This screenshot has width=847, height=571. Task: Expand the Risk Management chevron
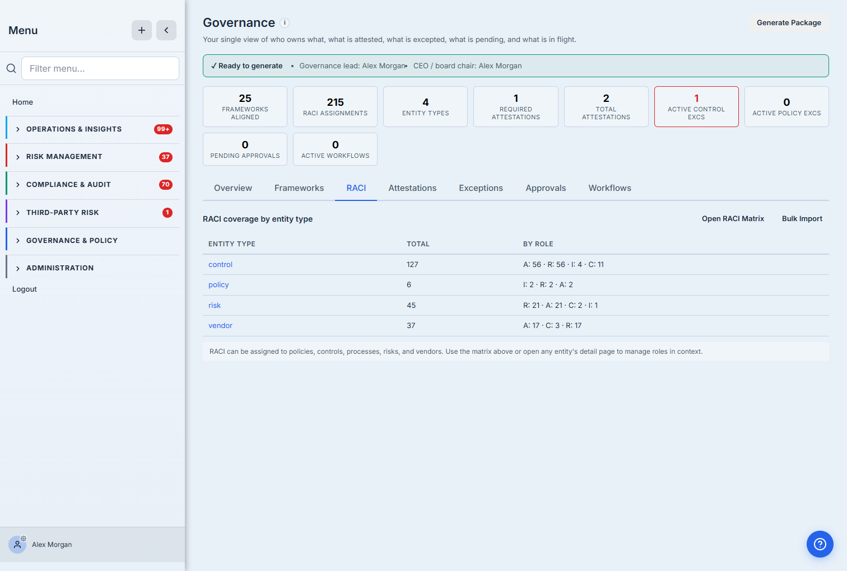(18, 157)
